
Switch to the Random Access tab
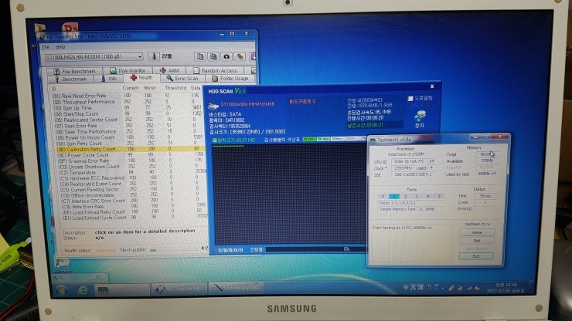click(215, 71)
